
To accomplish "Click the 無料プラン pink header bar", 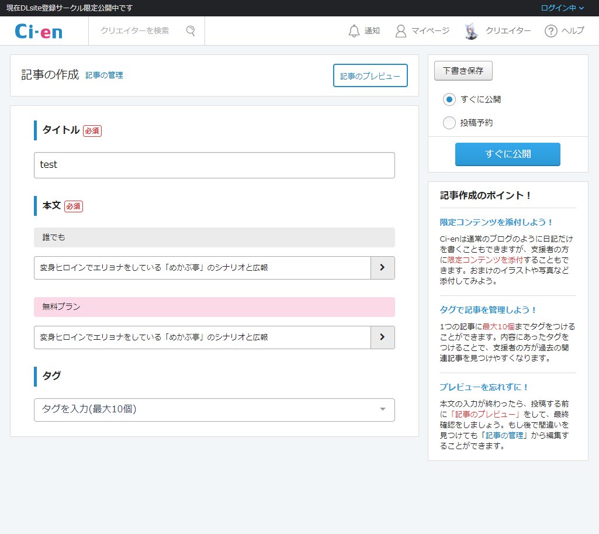I will (214, 307).
